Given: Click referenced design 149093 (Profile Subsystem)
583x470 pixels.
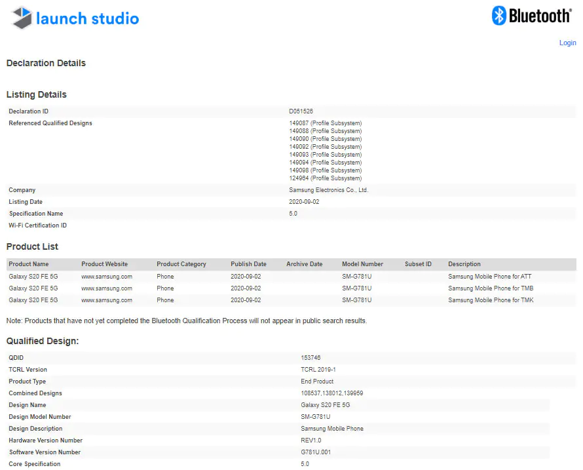Looking at the screenshot, I should click(x=326, y=155).
